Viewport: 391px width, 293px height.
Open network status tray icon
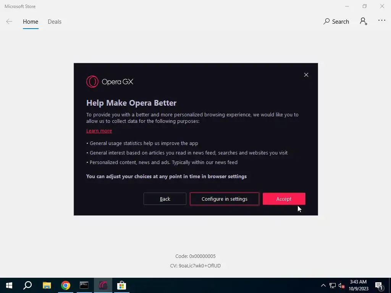coord(333,285)
